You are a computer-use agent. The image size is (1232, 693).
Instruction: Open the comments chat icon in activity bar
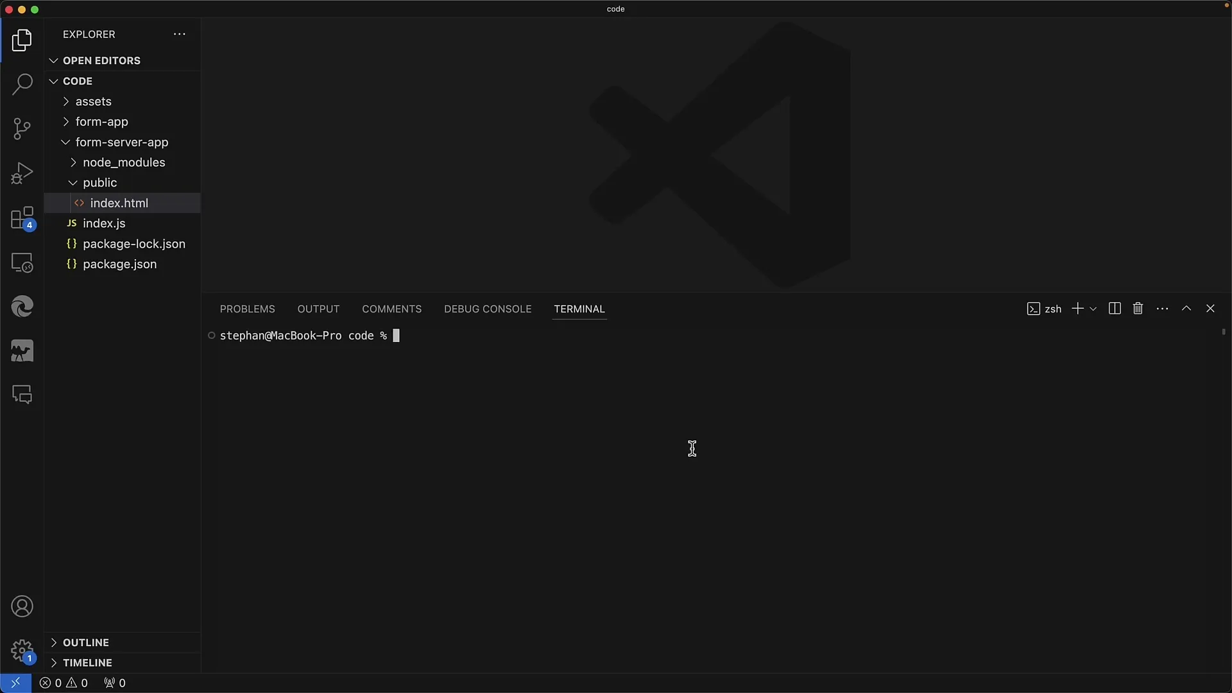point(22,395)
